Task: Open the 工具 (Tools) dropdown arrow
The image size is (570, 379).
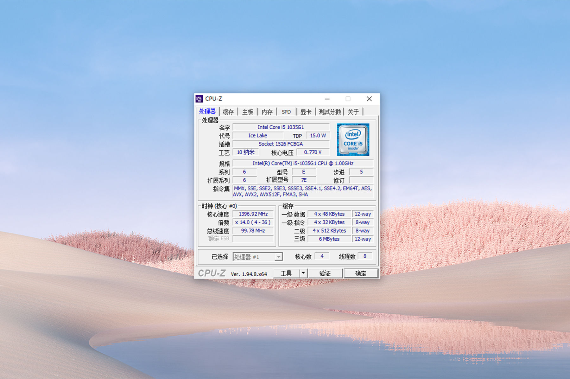Action: pos(303,273)
